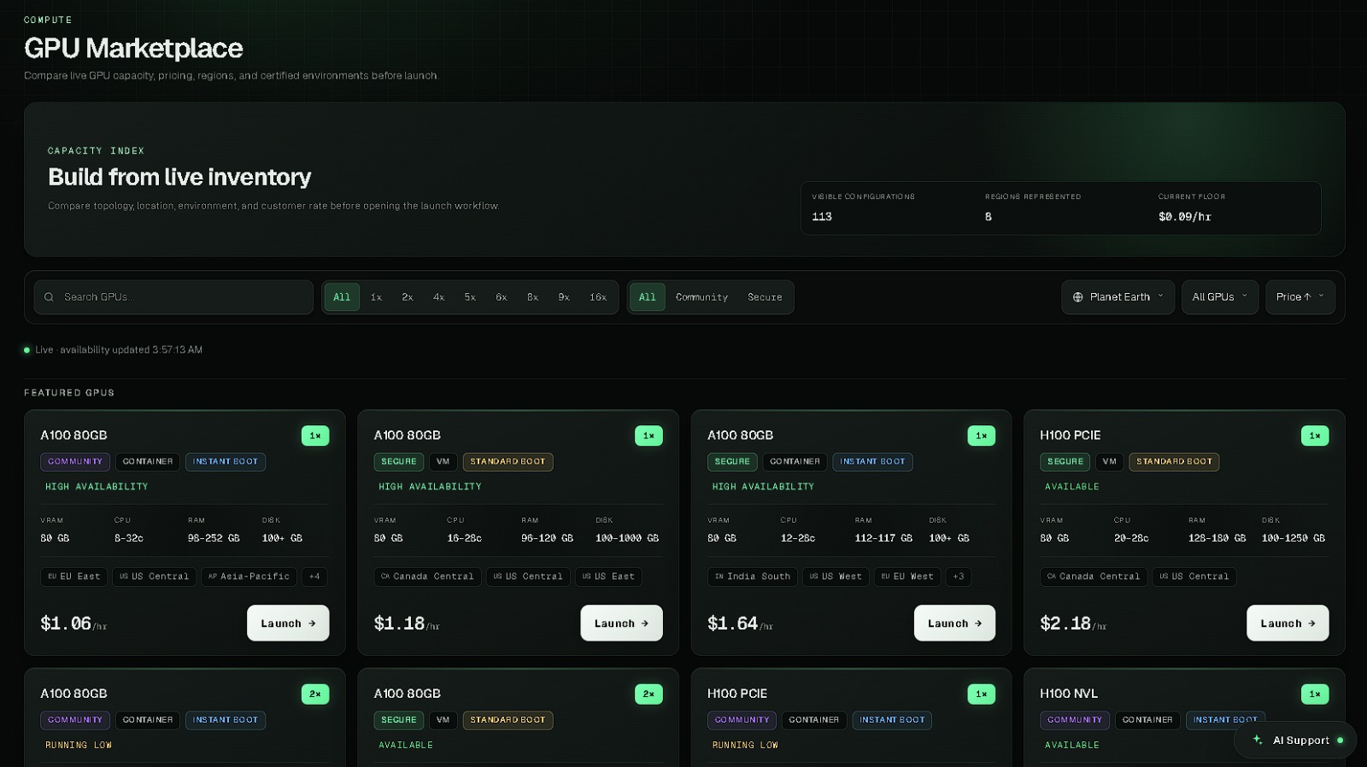
Task: Expand the +3 regions on $1.64 card
Action: click(959, 577)
